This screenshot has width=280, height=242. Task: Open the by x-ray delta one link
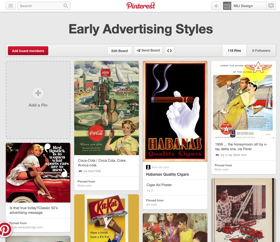[x=233, y=155]
